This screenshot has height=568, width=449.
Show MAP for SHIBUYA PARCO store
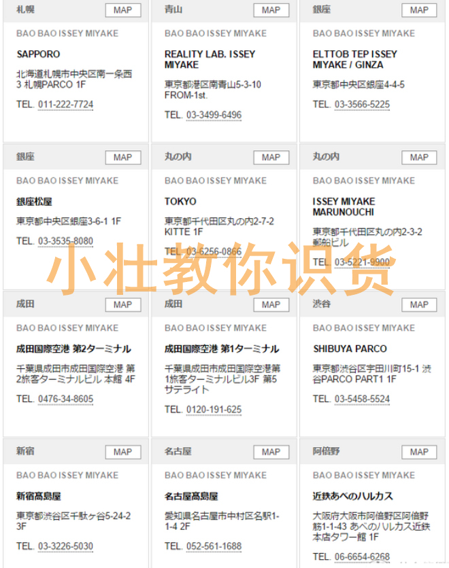click(x=419, y=304)
